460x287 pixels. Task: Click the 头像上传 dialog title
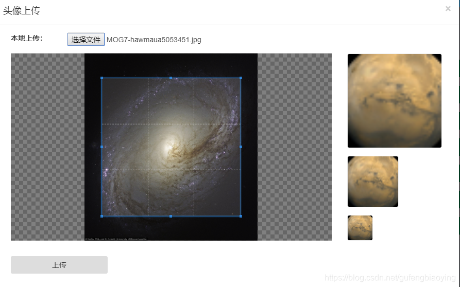pyautogui.click(x=22, y=10)
